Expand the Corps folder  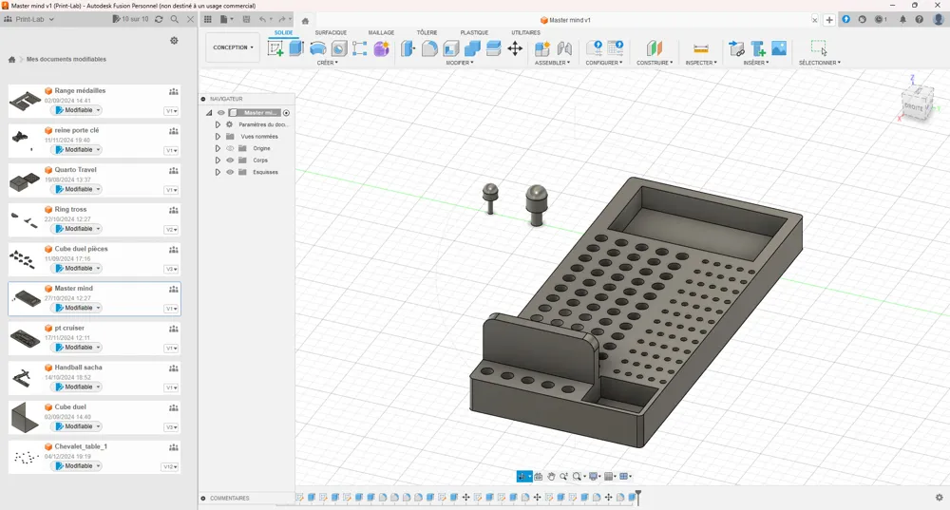(x=218, y=161)
